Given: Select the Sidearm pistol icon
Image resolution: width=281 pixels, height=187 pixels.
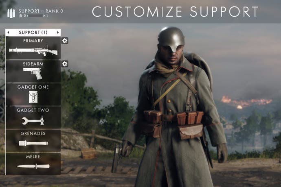Looking at the screenshot, I should click(x=33, y=73).
